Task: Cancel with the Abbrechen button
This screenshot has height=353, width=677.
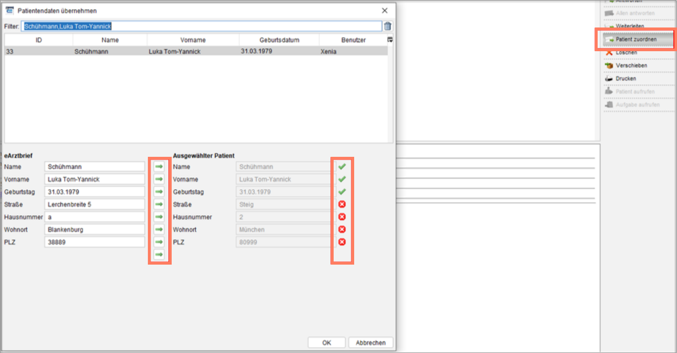Action: [x=371, y=343]
